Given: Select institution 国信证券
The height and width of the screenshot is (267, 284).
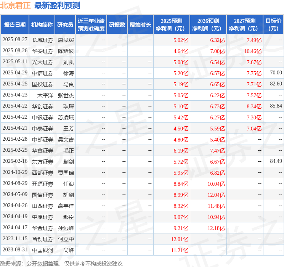Looking at the screenshot, I should point(43,195).
